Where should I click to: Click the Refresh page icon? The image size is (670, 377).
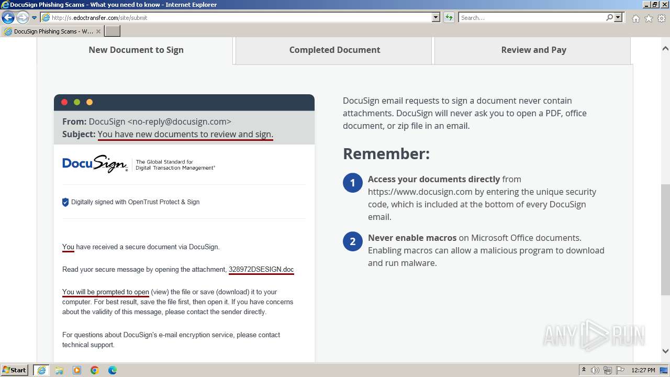[x=449, y=17]
